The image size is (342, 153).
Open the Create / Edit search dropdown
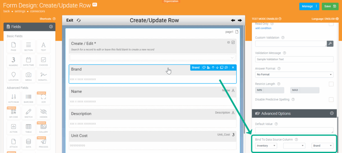(153, 57)
